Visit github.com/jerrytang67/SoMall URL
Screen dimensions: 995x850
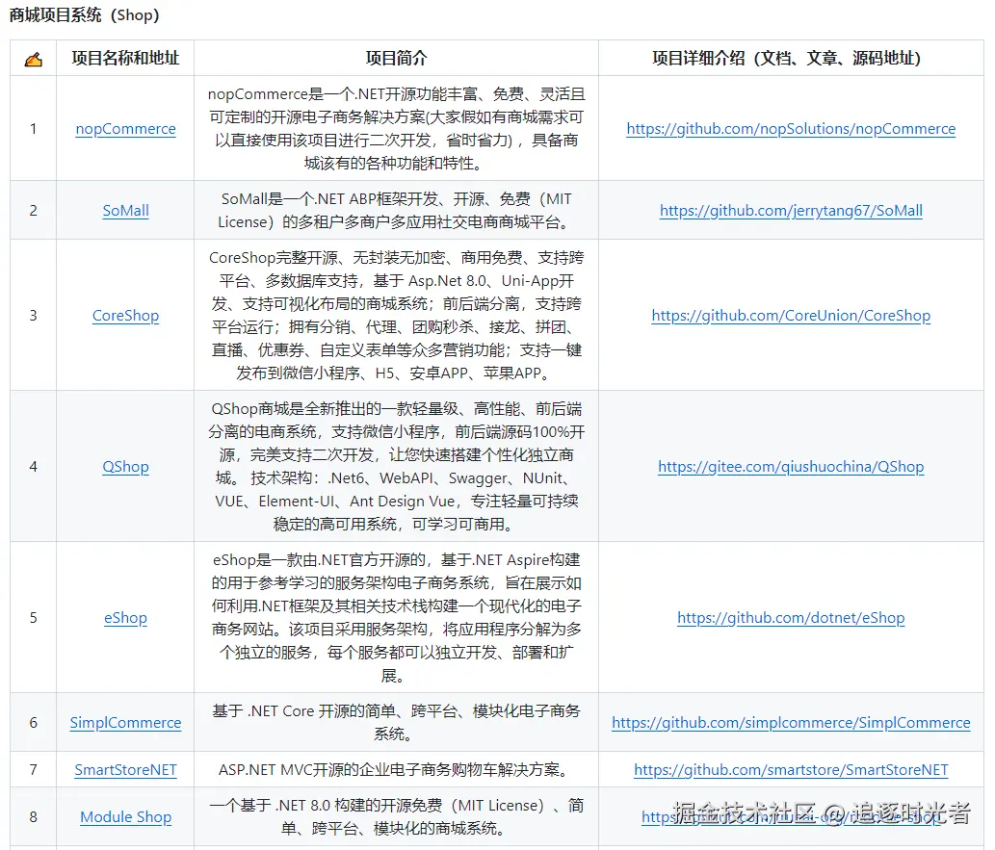(x=791, y=211)
